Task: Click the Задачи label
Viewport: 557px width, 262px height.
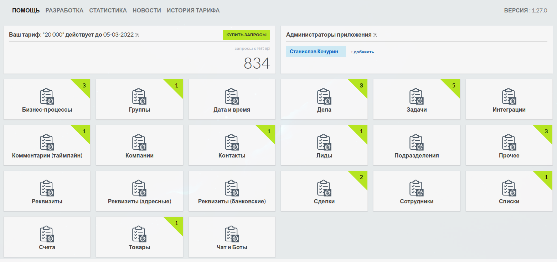Action: 417,110
